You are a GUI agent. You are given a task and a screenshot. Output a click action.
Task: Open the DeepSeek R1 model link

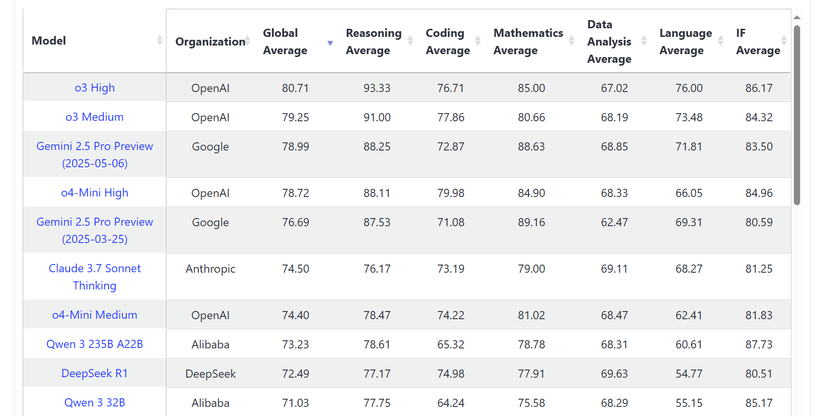pyautogui.click(x=95, y=374)
